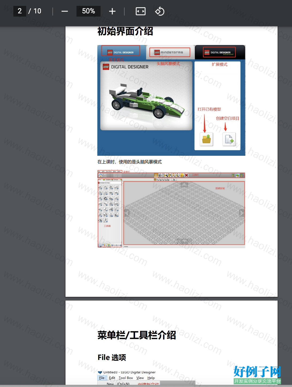
Task: Select the sentence '在上课时，使用的是头脑风暴模式'
Action: [129, 162]
